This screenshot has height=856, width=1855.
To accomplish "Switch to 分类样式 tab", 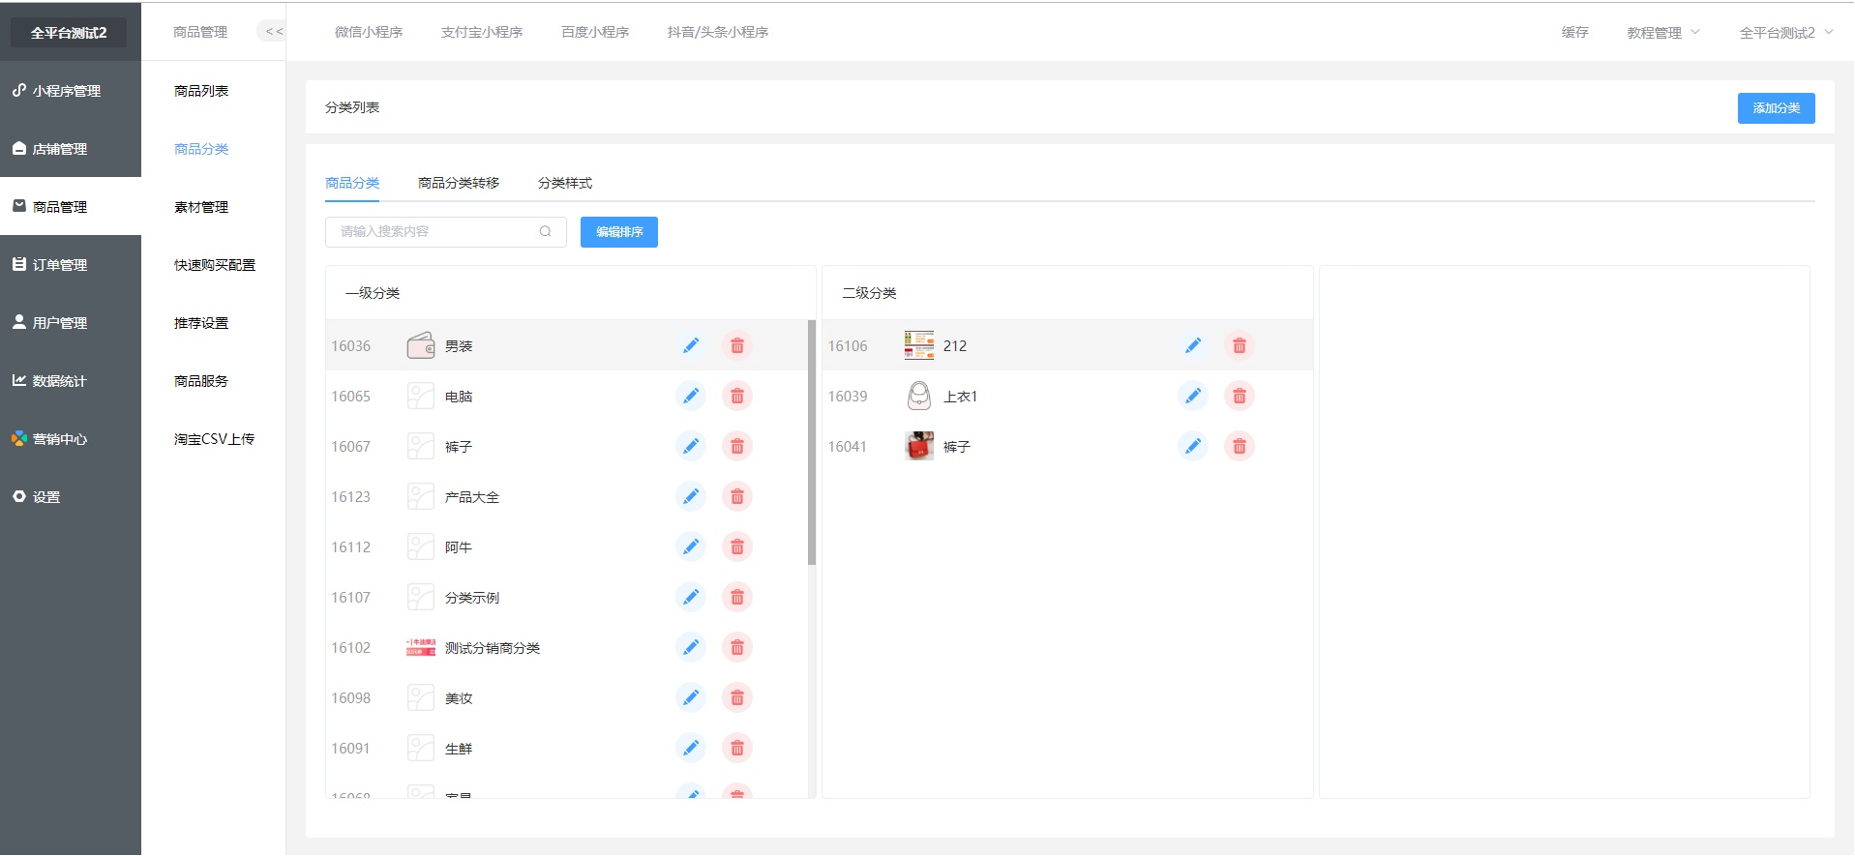I will (565, 183).
